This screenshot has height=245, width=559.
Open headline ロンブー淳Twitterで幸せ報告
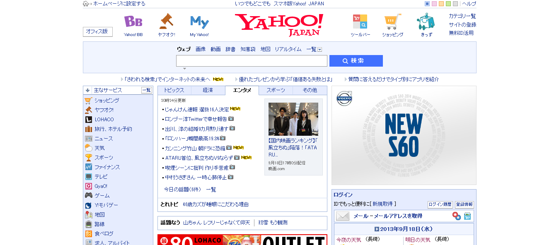(x=196, y=119)
